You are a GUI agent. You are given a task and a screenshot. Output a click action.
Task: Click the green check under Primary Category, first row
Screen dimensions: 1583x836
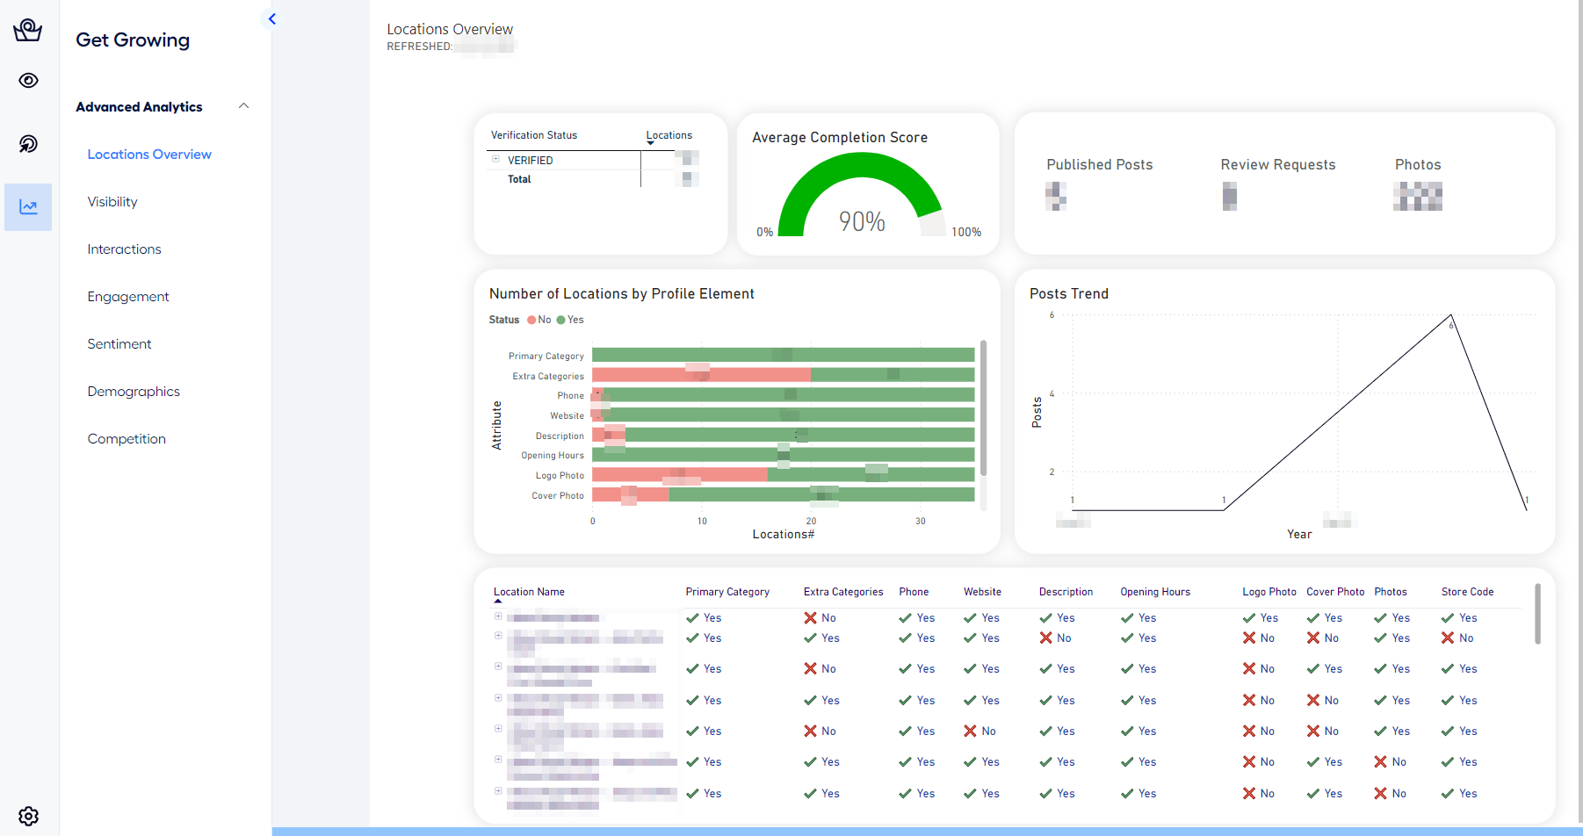click(x=692, y=618)
